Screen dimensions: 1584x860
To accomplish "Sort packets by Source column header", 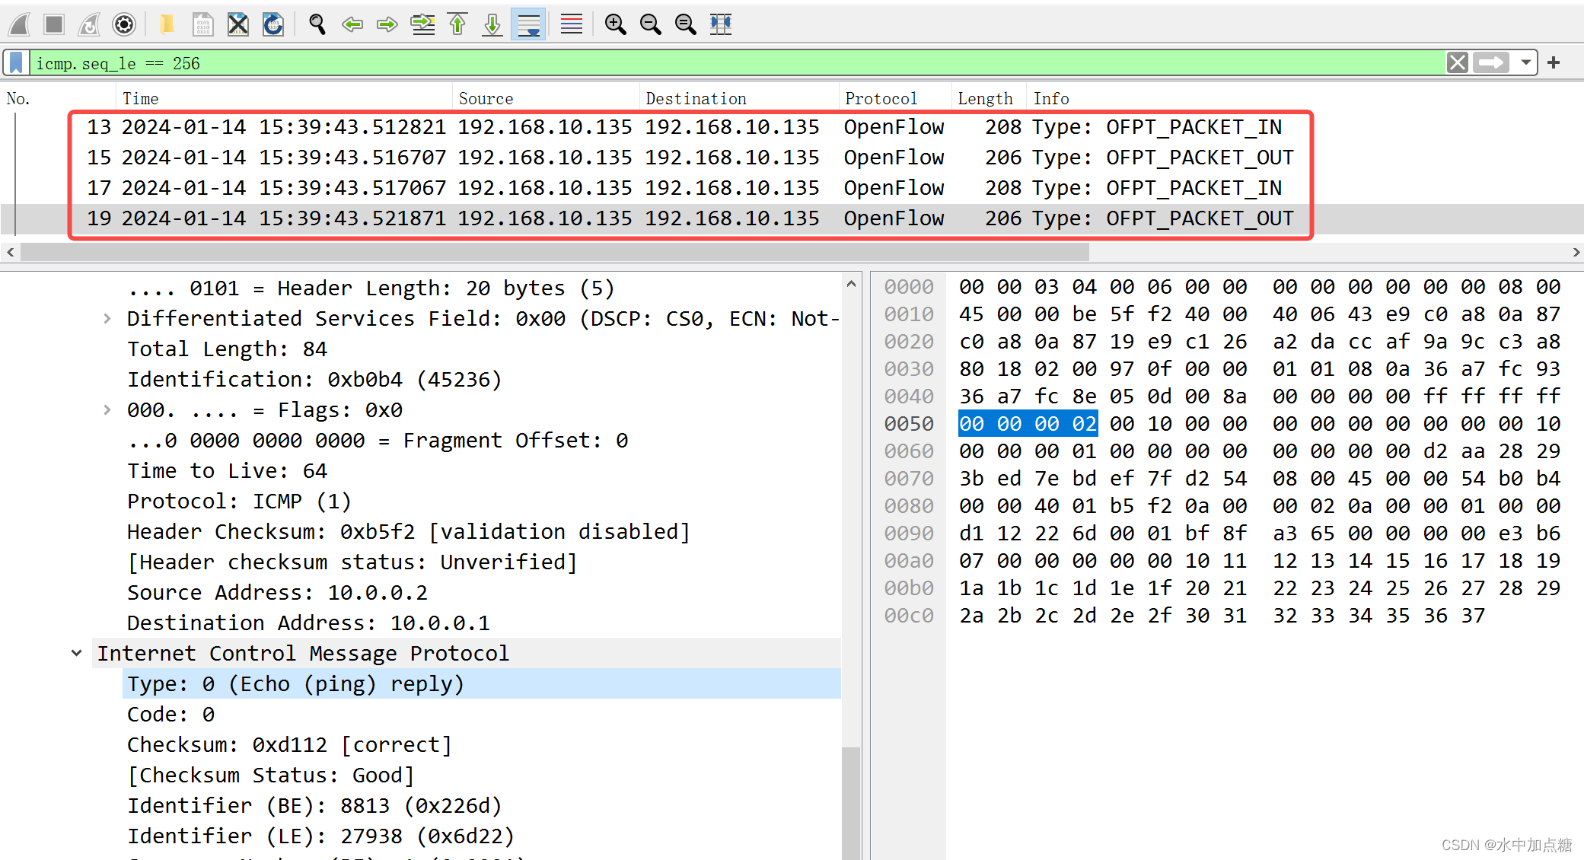I will 486,98.
